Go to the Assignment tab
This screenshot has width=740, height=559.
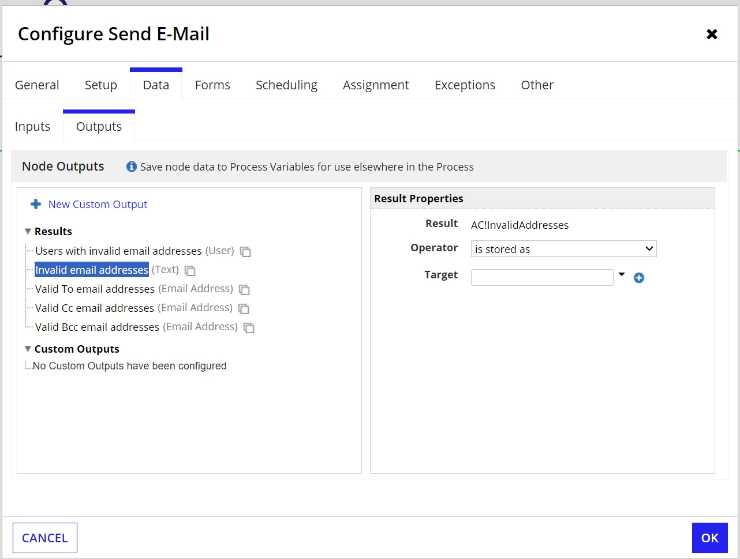376,85
